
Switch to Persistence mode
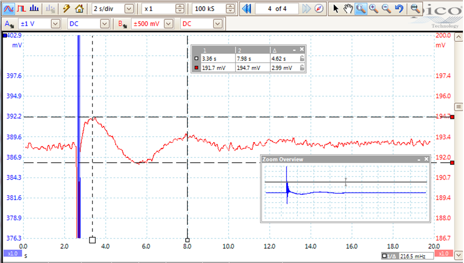point(21,8)
